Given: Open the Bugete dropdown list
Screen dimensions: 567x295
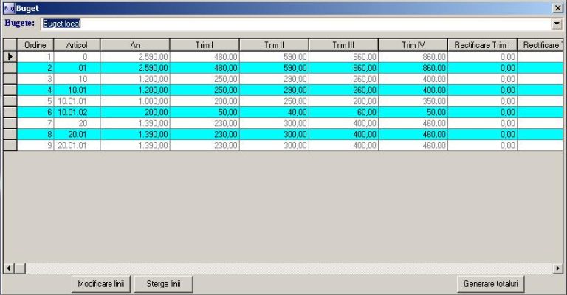Looking at the screenshot, I should coord(557,24).
